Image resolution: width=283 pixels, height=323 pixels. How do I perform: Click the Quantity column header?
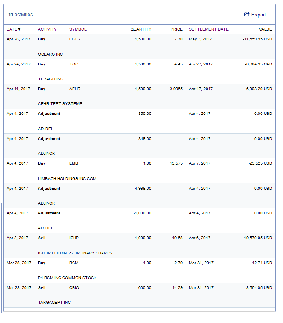tap(141, 29)
